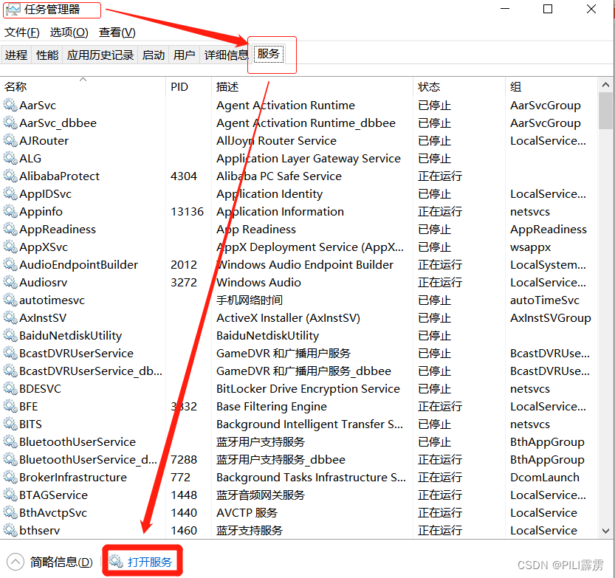
Task: Click the AxInstSV service icon
Action: 10,317
